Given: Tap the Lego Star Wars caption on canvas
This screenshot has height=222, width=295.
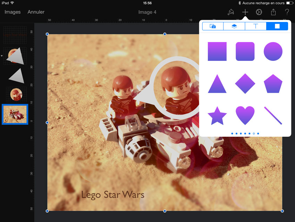Looking at the screenshot, I should point(113,195).
